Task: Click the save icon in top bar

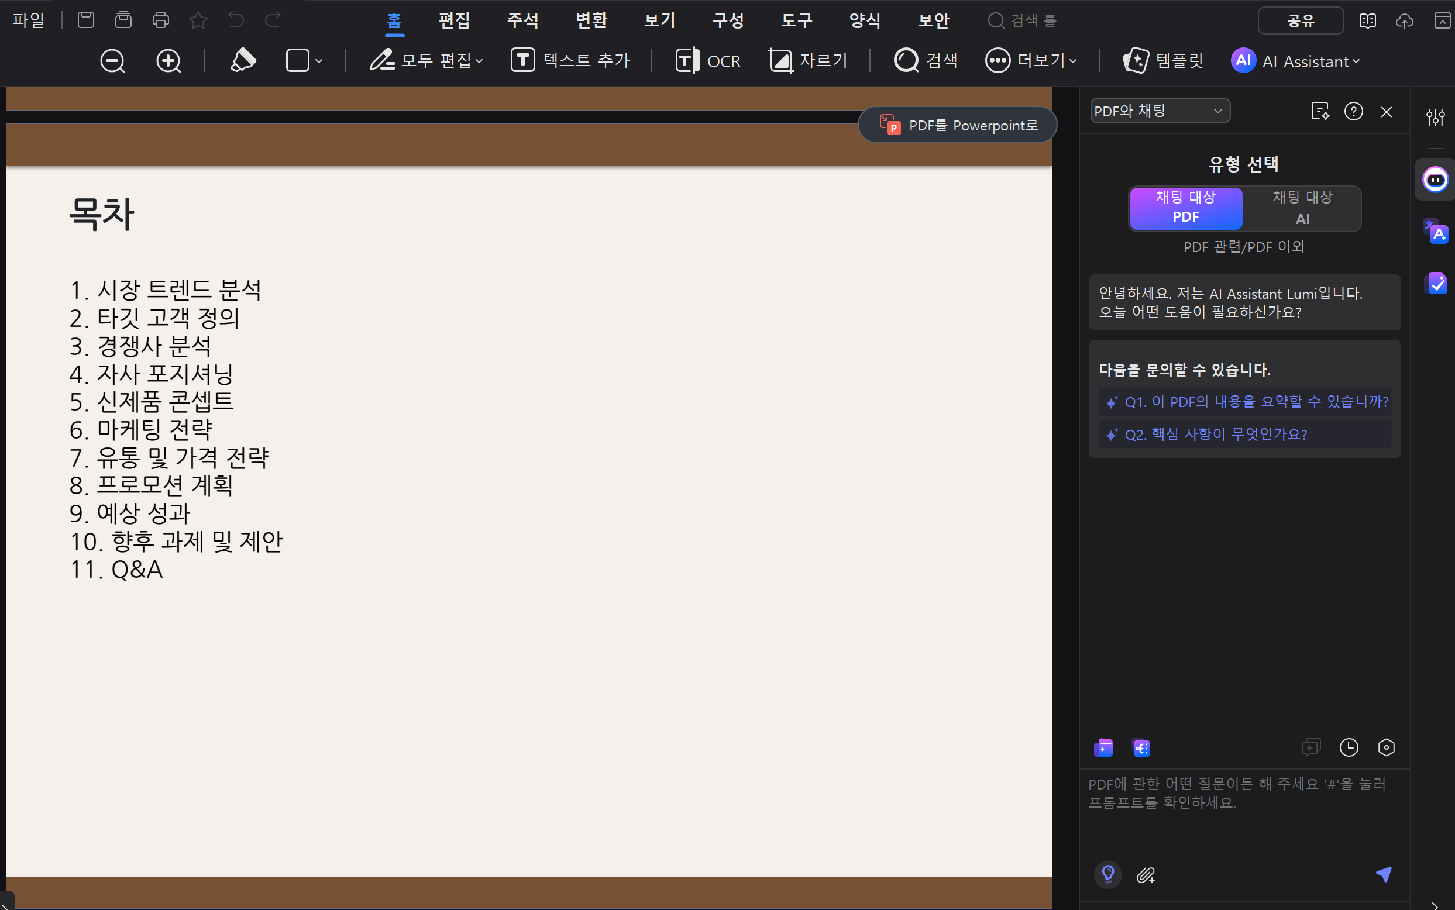Action: point(86,20)
